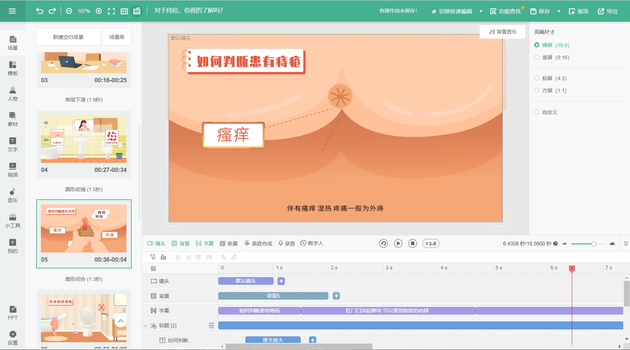630x350 pixels.
Task: Click the help icon beside duration
Action: (x=556, y=243)
